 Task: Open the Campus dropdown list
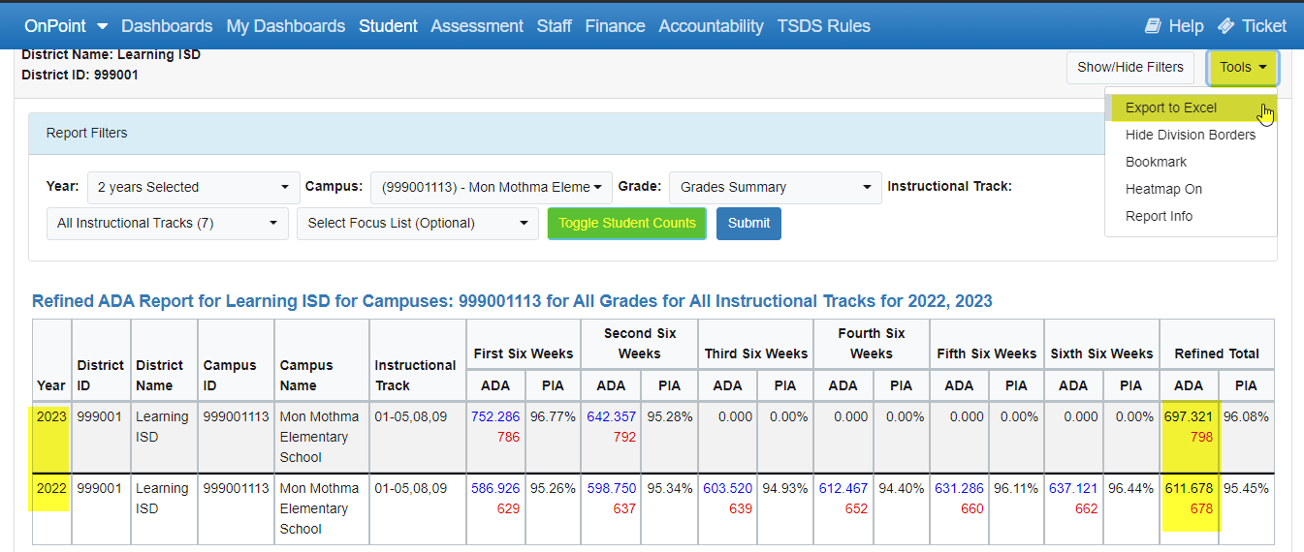(491, 187)
